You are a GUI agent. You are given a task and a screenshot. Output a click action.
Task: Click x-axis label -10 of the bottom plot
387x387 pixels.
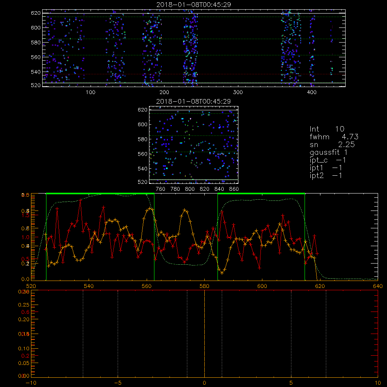31,383
